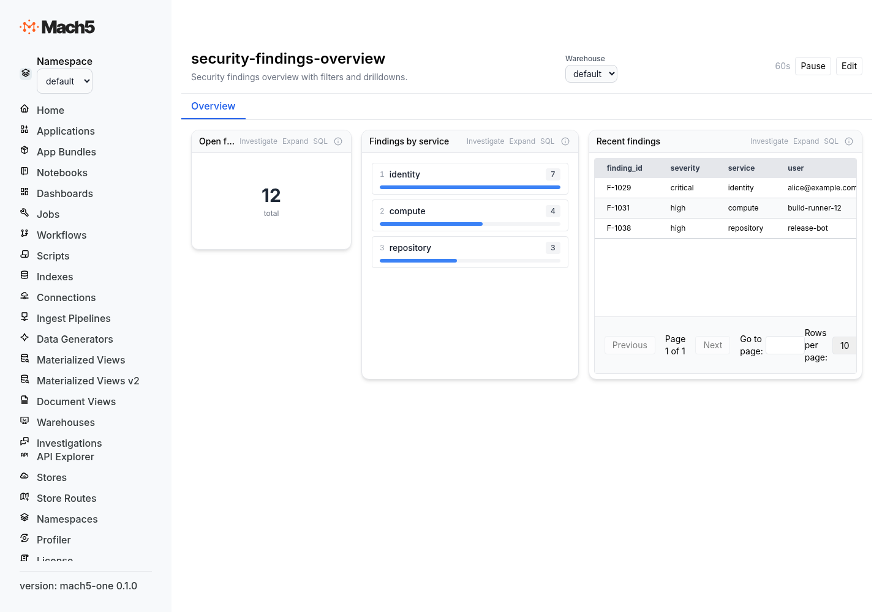Pause the dashboard auto-refresh
Screen dimensions: 882x612
click(813, 66)
